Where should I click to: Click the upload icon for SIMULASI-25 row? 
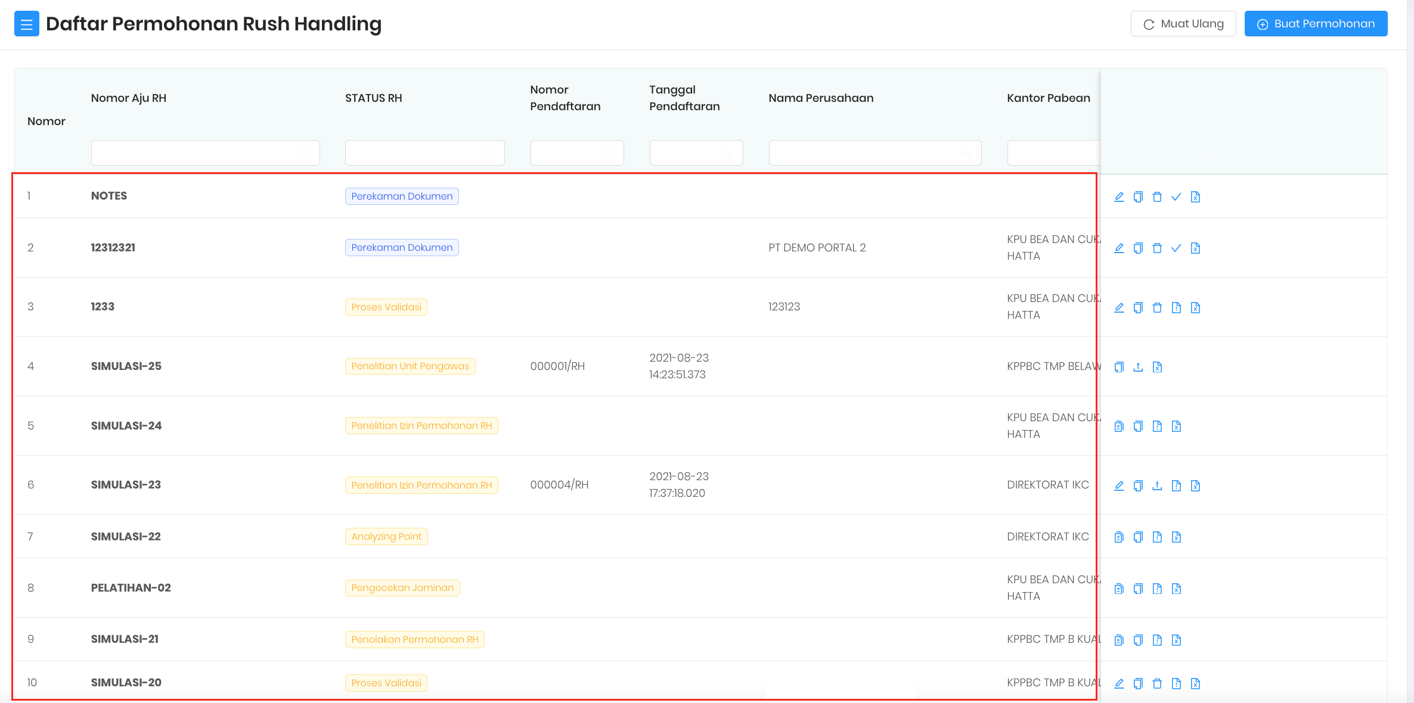coord(1138,367)
